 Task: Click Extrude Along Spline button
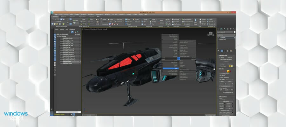click(225, 113)
